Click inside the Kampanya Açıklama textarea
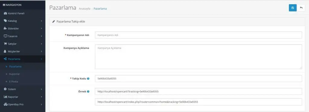The width and height of the screenshot is (309, 112). pos(199,57)
